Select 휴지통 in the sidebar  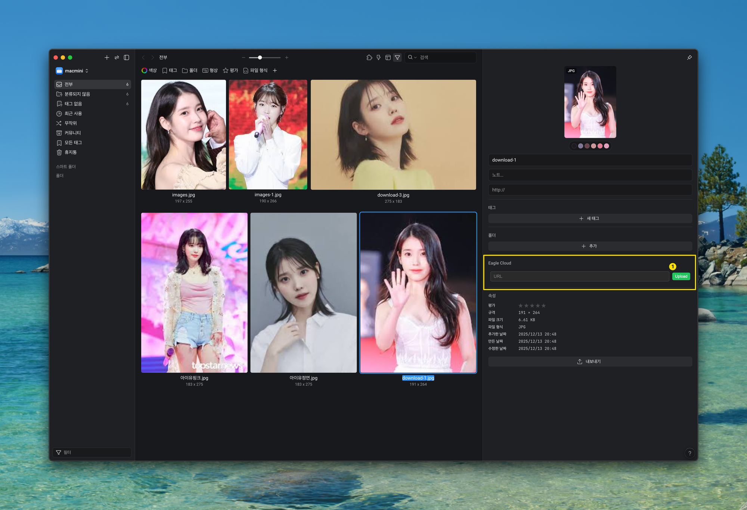(71, 152)
